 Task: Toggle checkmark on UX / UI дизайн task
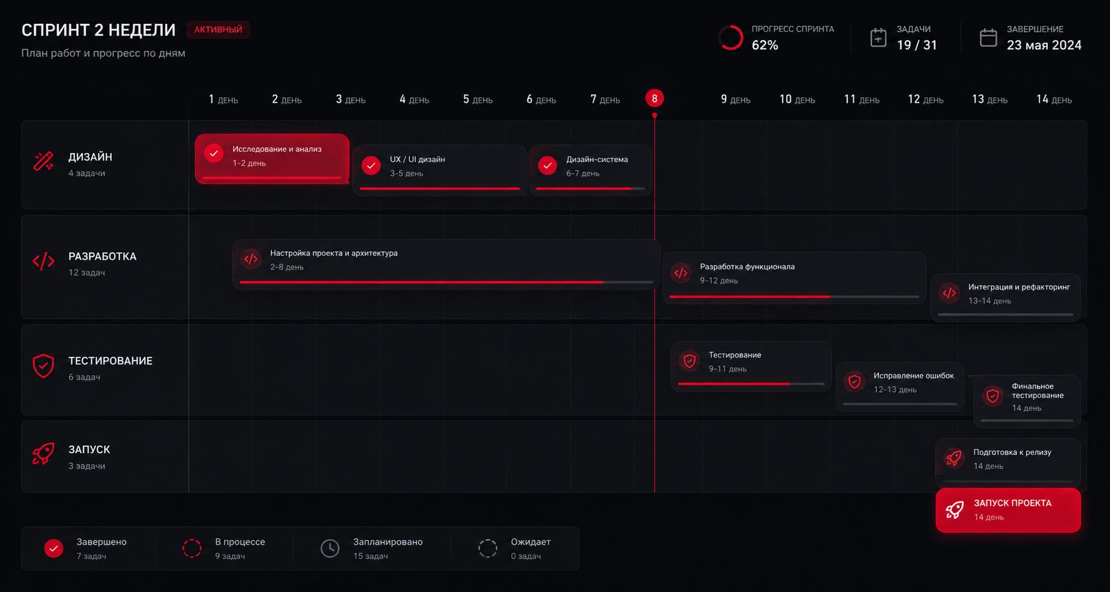(x=371, y=165)
